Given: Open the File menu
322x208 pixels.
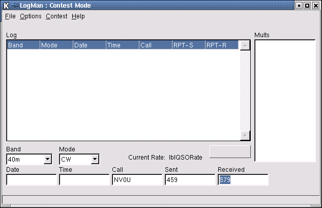Looking at the screenshot, I should coord(10,16).
